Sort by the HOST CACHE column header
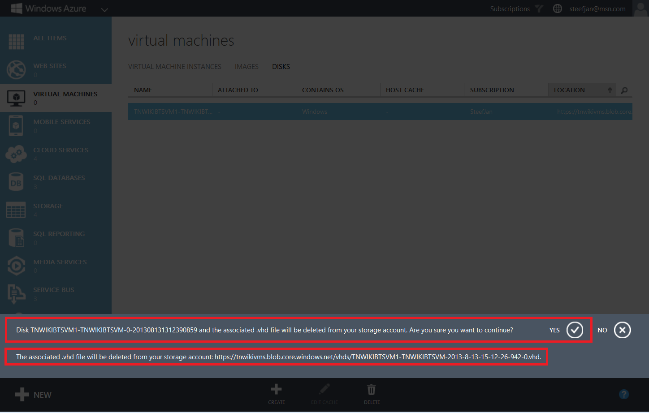 click(422, 90)
